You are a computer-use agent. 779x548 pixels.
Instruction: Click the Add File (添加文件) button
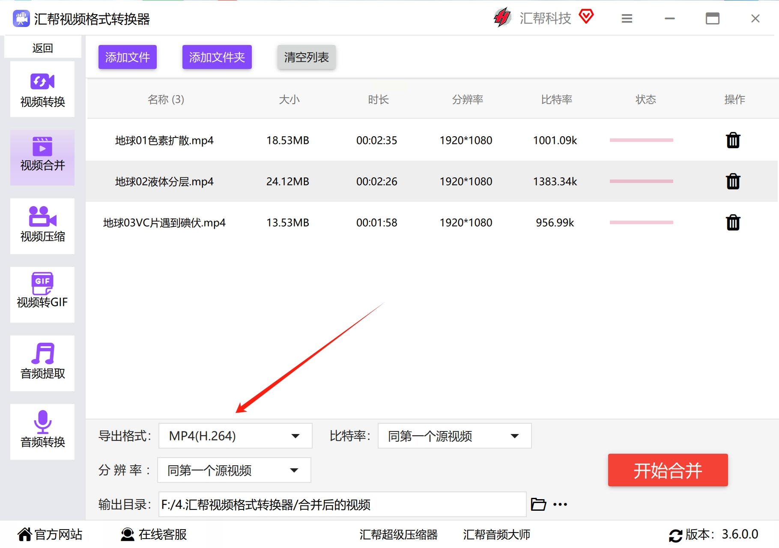127,57
